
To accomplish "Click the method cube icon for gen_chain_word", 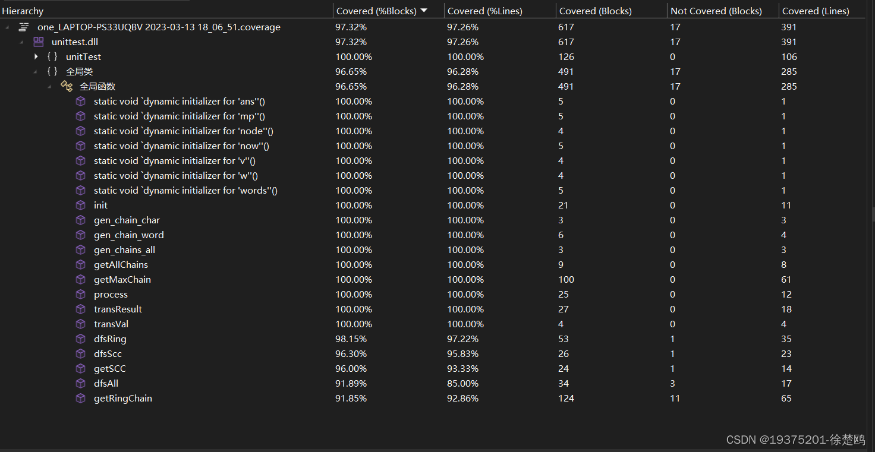I will coord(81,235).
